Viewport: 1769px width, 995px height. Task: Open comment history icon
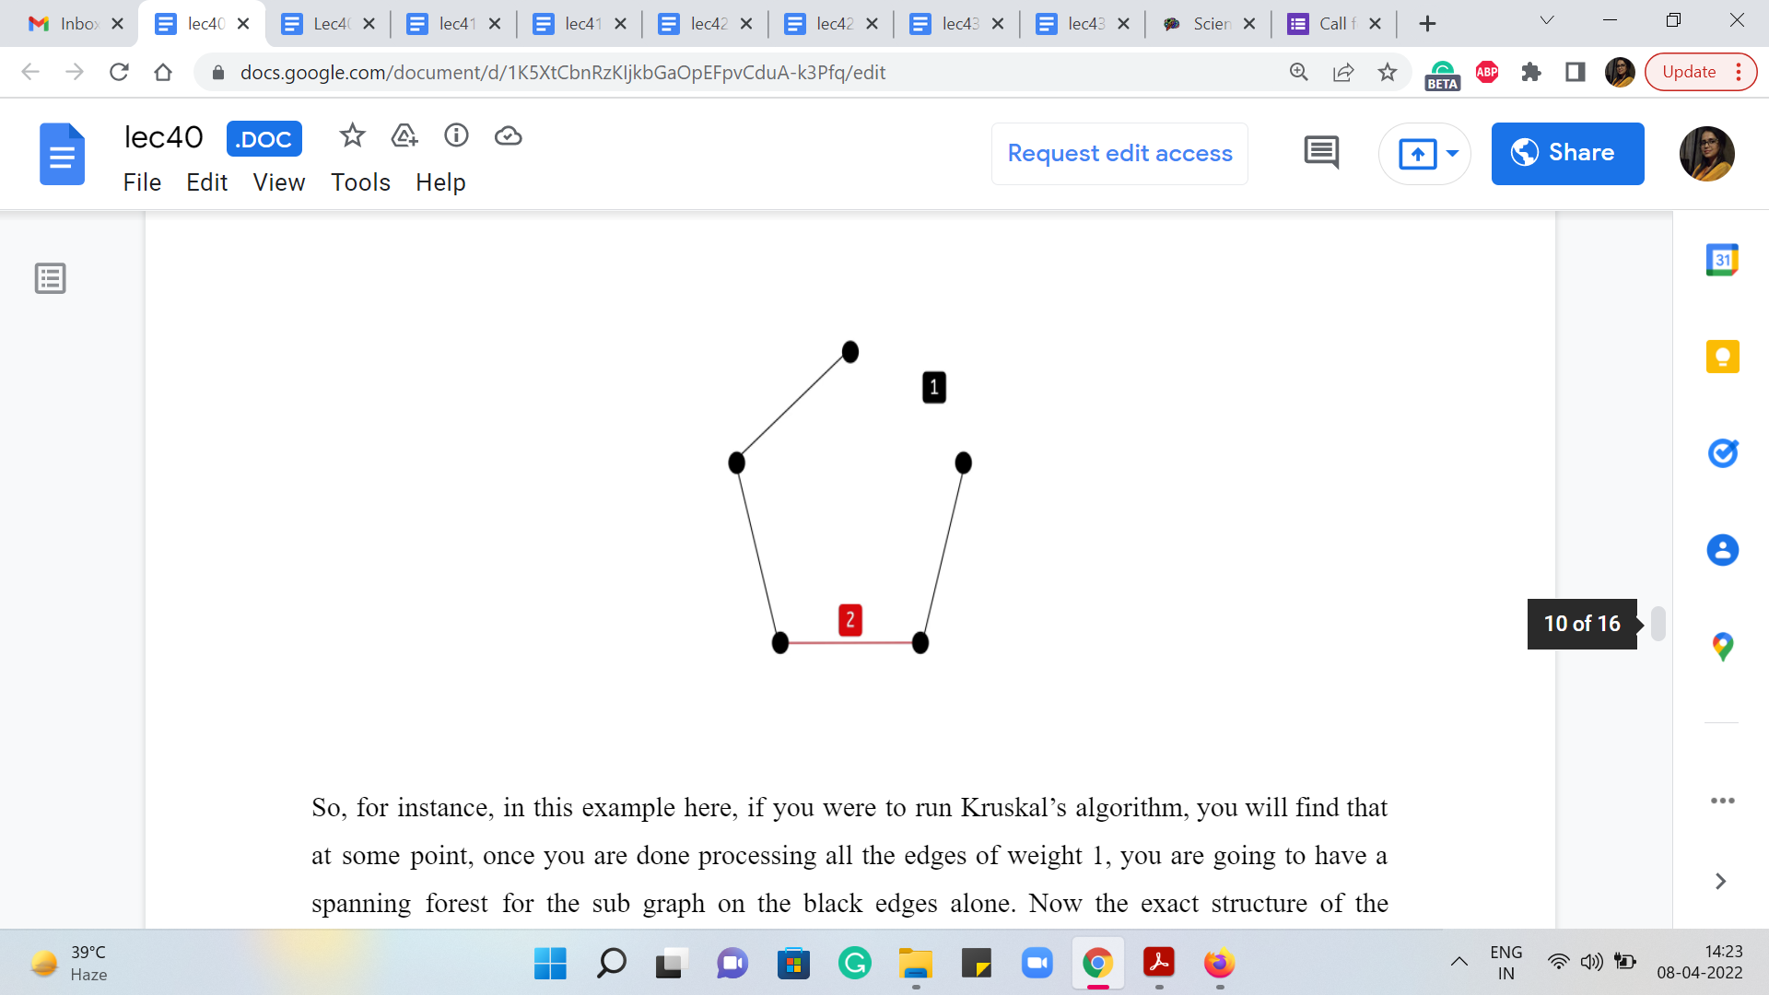[x=1321, y=153]
